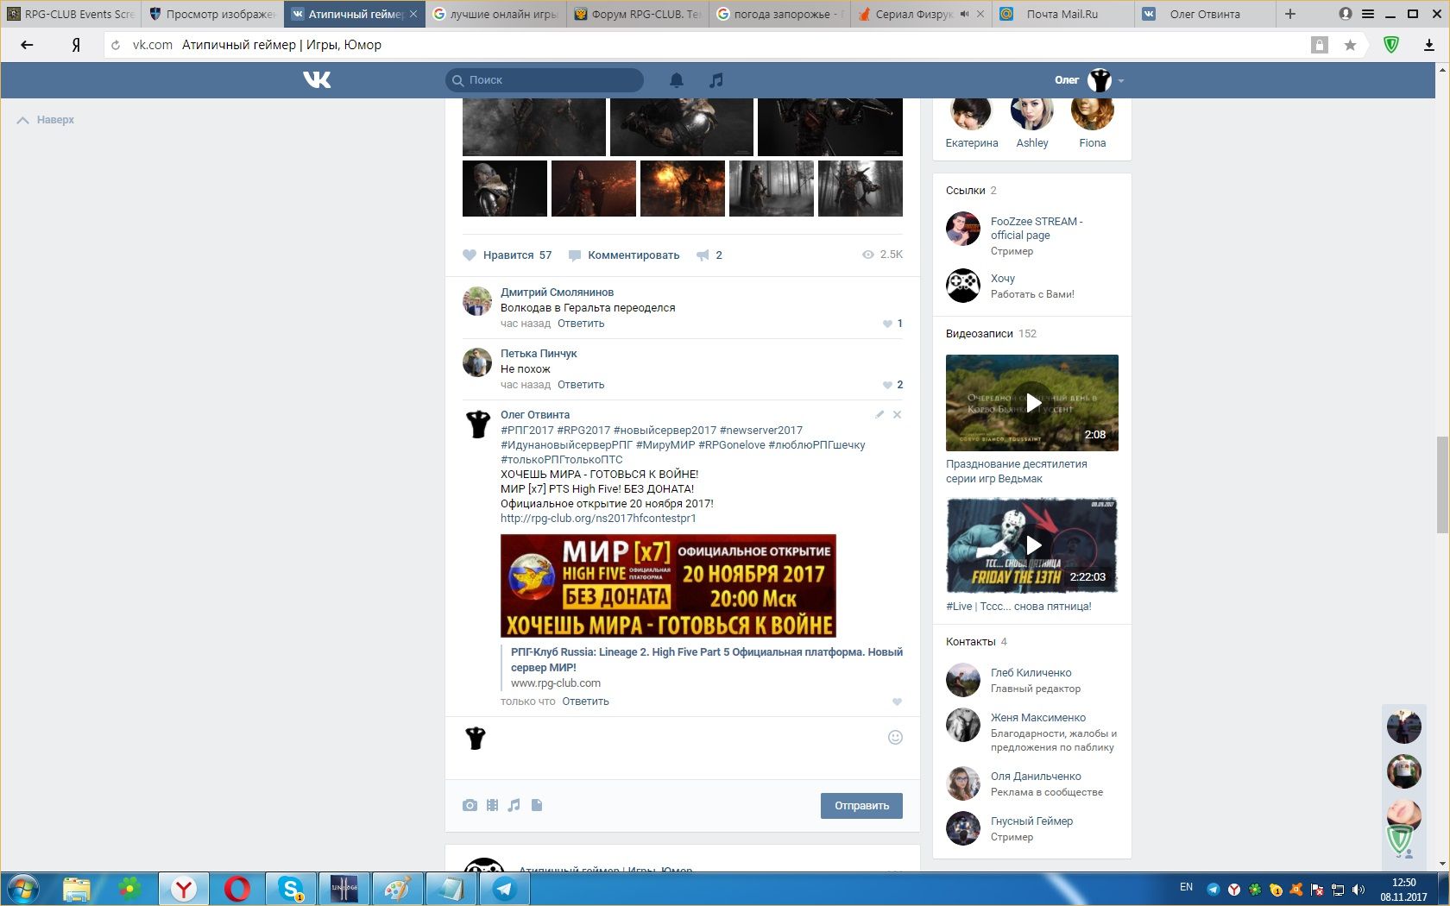Like Петька Пинчук's comment heart
This screenshot has height=906, width=1450.
(x=887, y=386)
